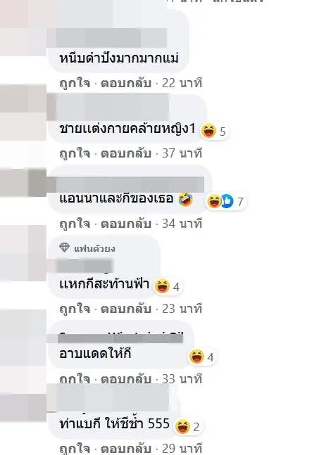Open the '23 นาที' timestamp link
This screenshot has width=312, height=455.
coord(182,309)
